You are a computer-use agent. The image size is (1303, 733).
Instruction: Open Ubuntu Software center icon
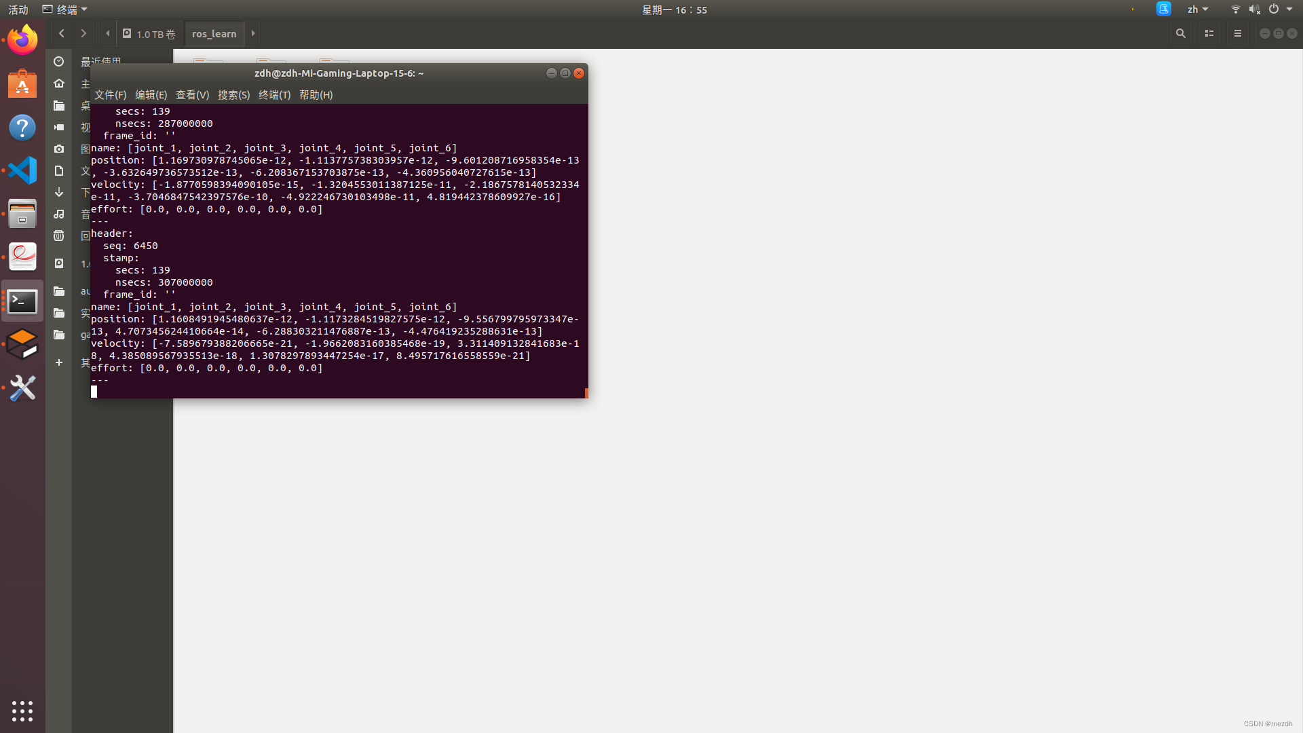click(x=22, y=84)
